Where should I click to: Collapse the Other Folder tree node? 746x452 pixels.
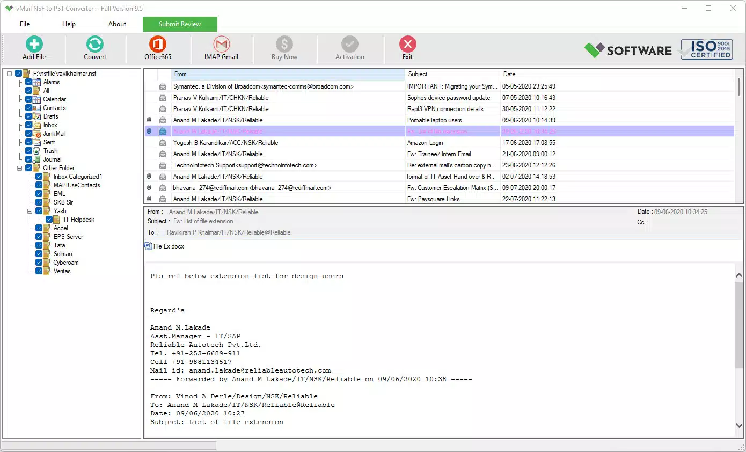click(20, 168)
